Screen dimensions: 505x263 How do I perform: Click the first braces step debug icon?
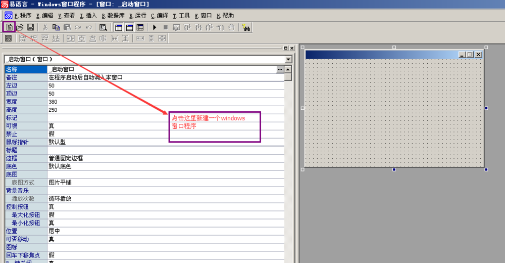[187, 27]
